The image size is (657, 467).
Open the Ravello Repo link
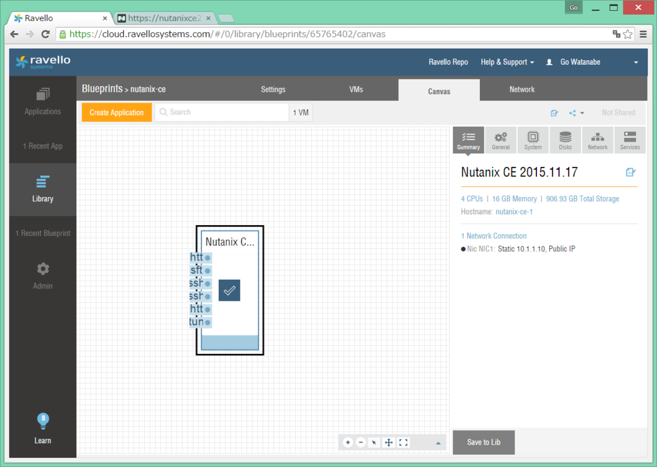(448, 62)
